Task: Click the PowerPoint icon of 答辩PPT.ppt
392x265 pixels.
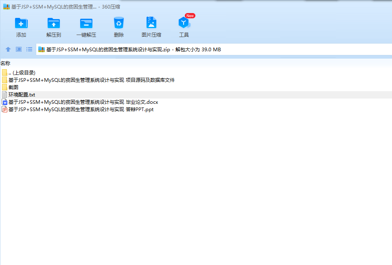Action: 4,109
